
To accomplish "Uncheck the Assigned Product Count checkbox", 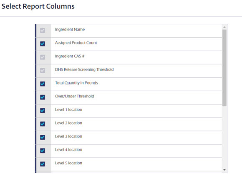I will (43, 44).
